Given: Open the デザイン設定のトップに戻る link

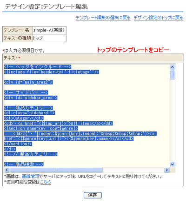Looking at the screenshot, I should (x=159, y=18).
